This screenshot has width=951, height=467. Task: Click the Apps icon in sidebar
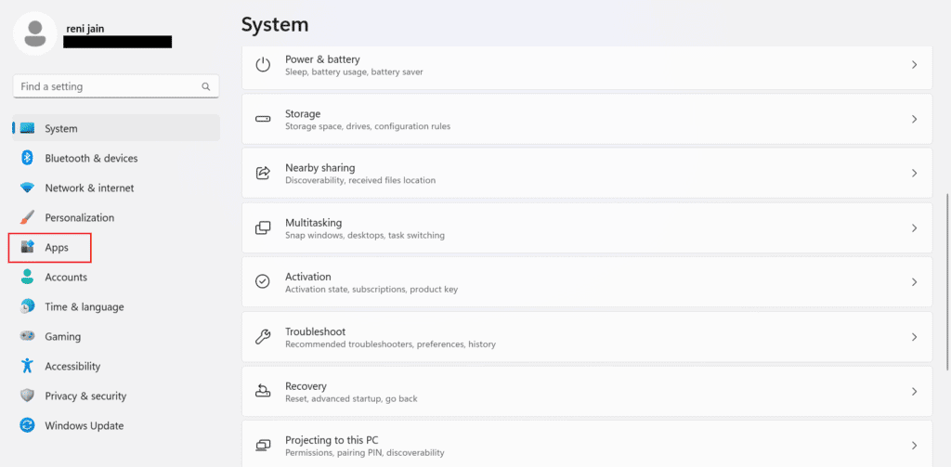tap(27, 248)
